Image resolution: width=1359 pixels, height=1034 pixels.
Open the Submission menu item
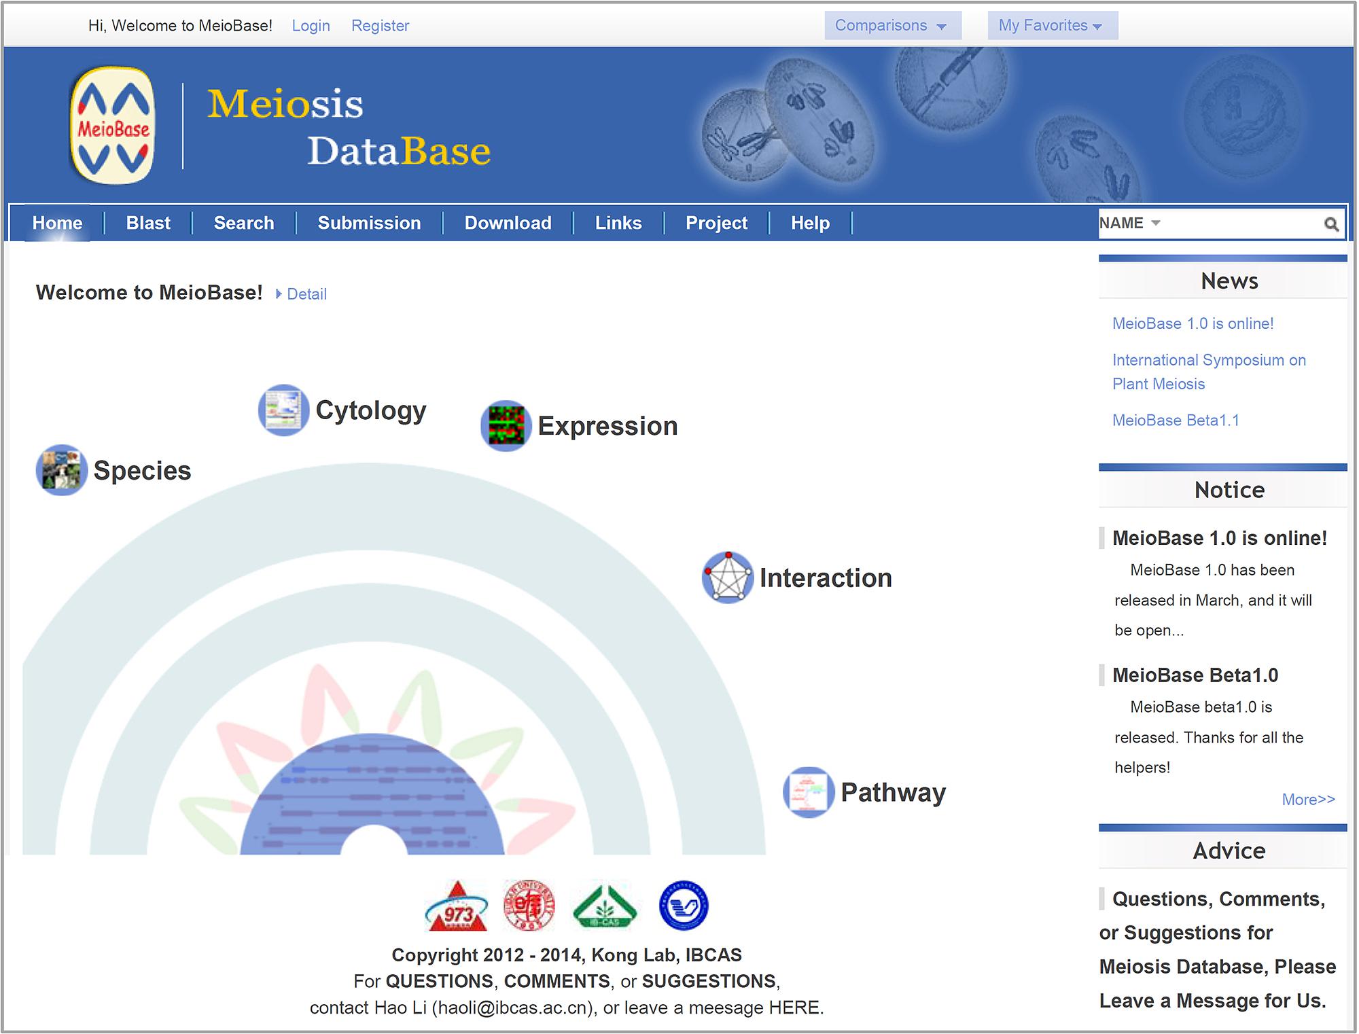point(369,223)
